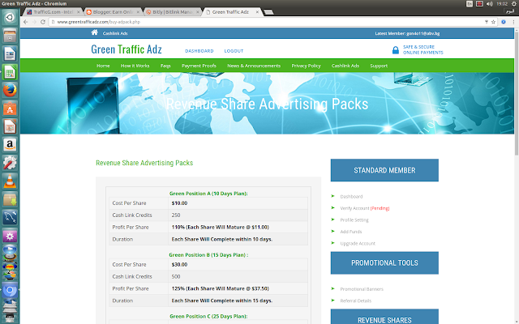The width and height of the screenshot is (519, 324).
Task: Open Ubuntu Software Center in dock
Action: (x=10, y=109)
